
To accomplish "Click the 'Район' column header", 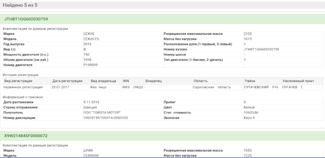I will pyautogui.click(x=250, y=81).
